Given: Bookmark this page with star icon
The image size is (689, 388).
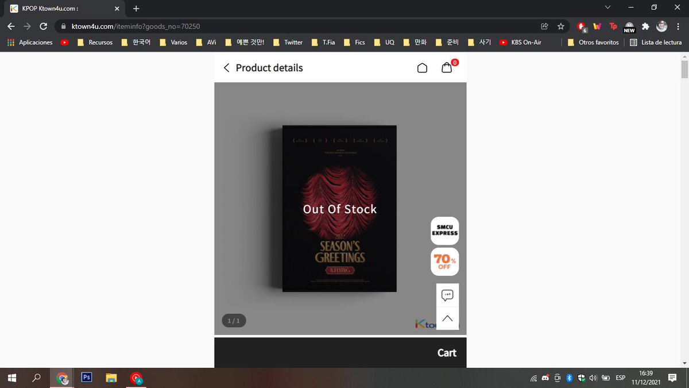Looking at the screenshot, I should (560, 26).
